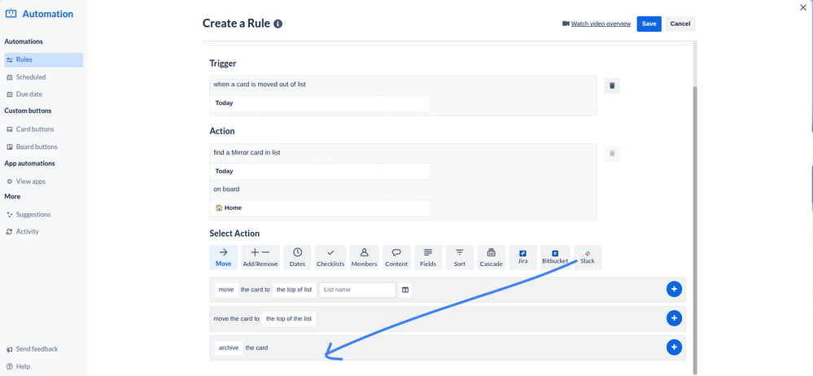Open Watch video overview link
The width and height of the screenshot is (813, 376).
point(601,24)
